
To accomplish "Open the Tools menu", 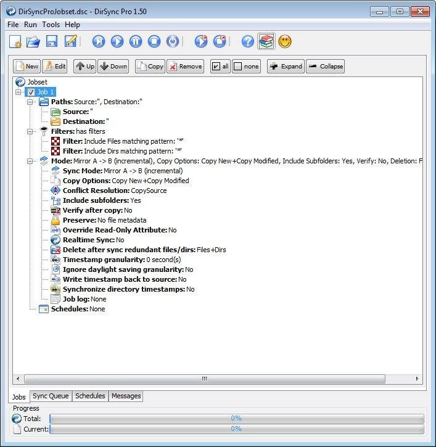I will (51, 25).
